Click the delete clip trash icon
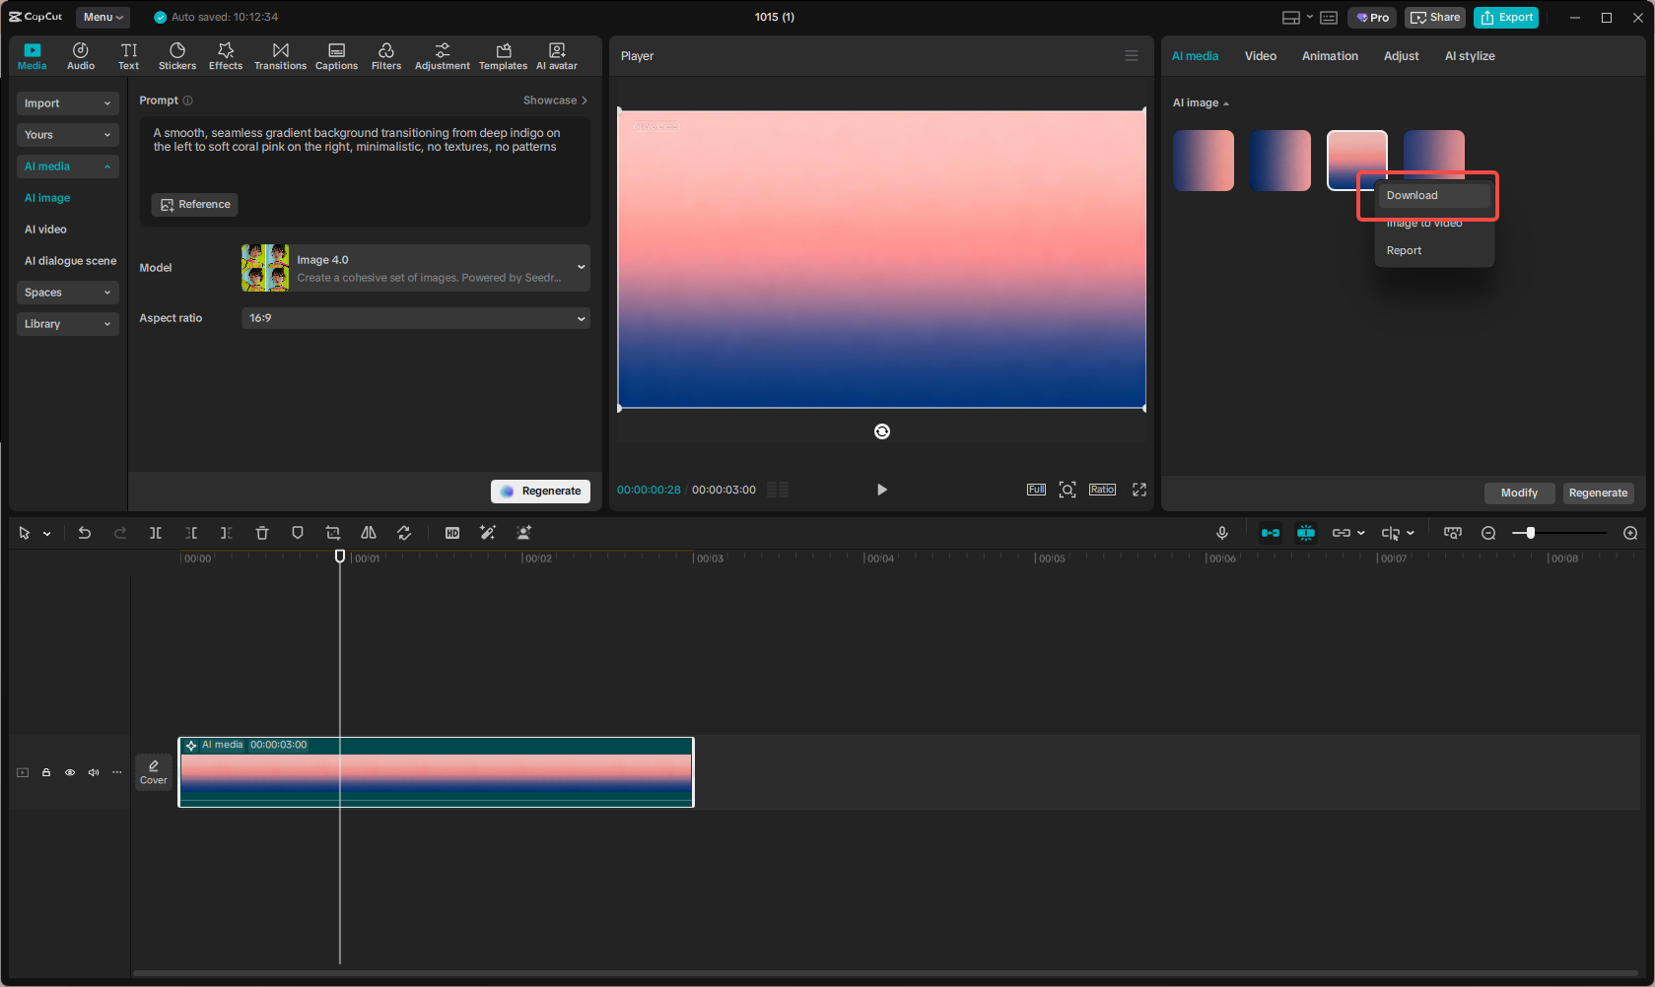 262,533
